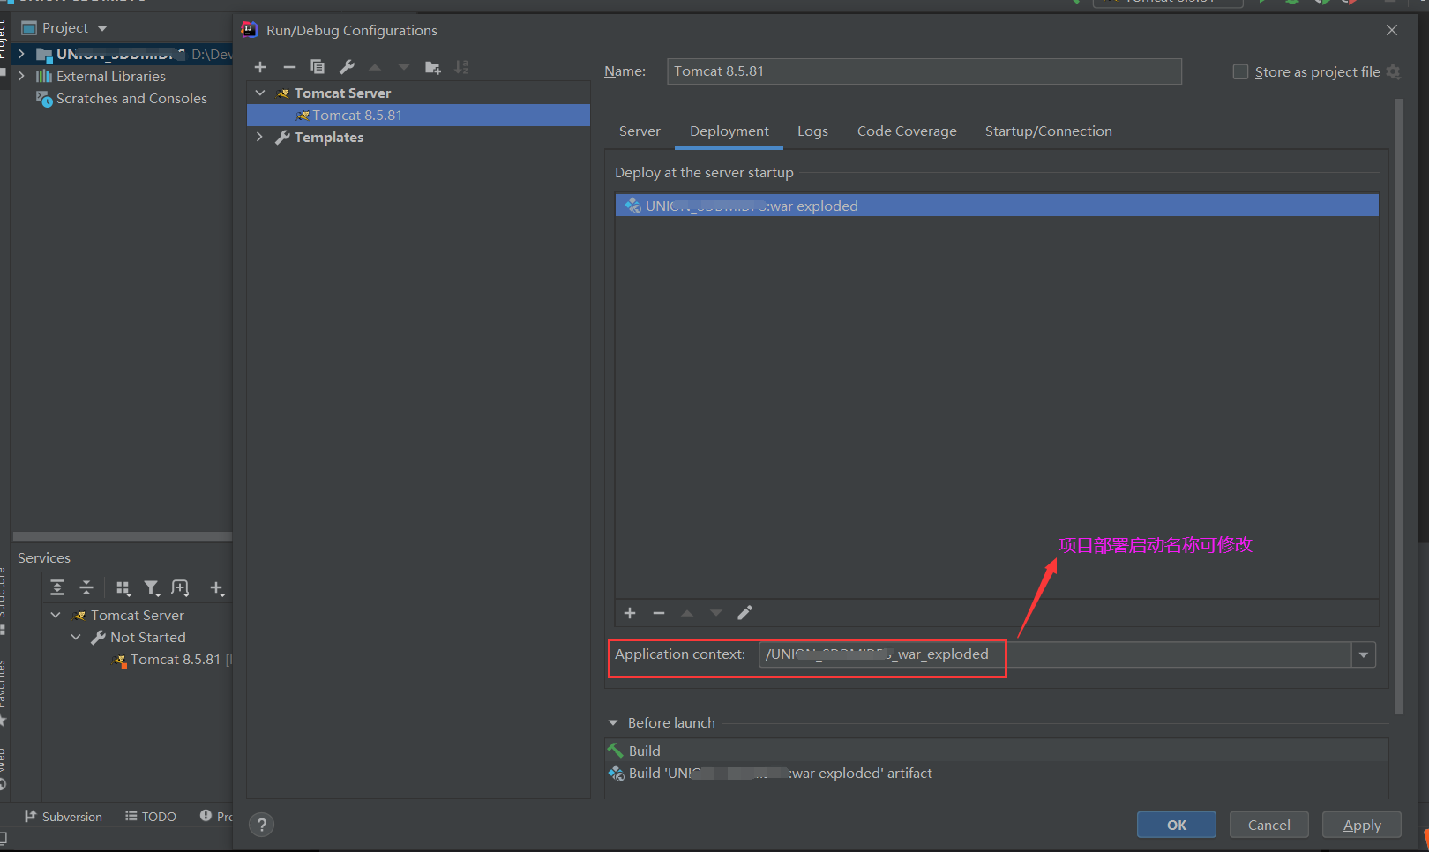Add a service in Services panel
Image resolution: width=1429 pixels, height=852 pixels.
(217, 588)
